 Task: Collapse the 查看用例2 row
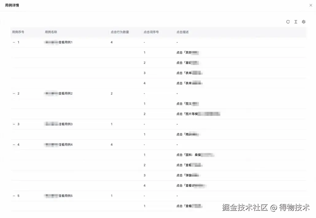14,93
